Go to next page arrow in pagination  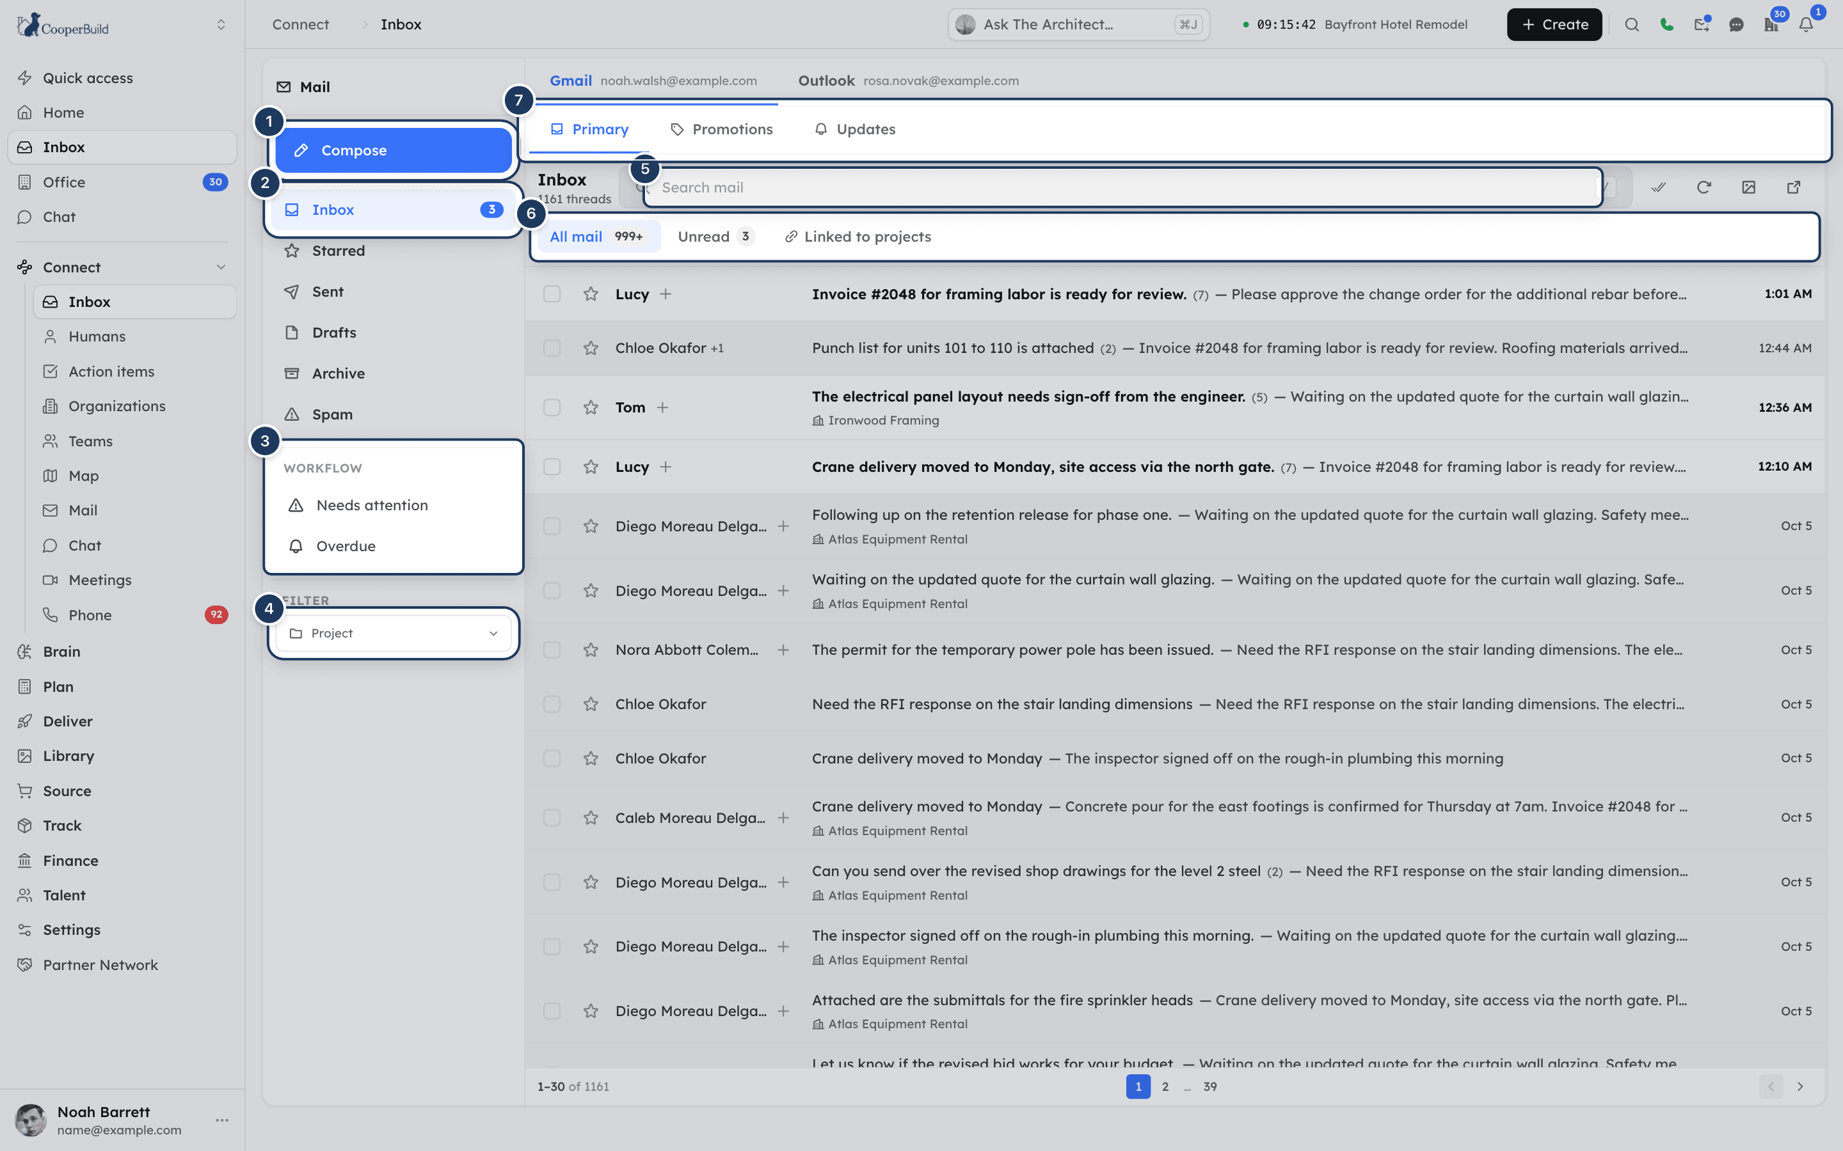(1799, 1086)
